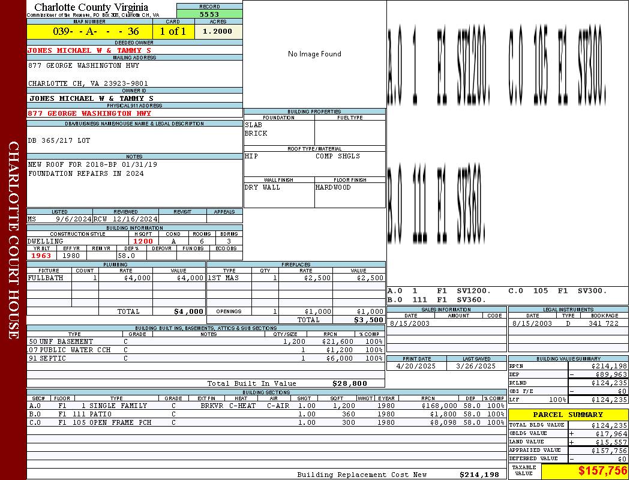Click the card value 1 of 1

coord(173,31)
